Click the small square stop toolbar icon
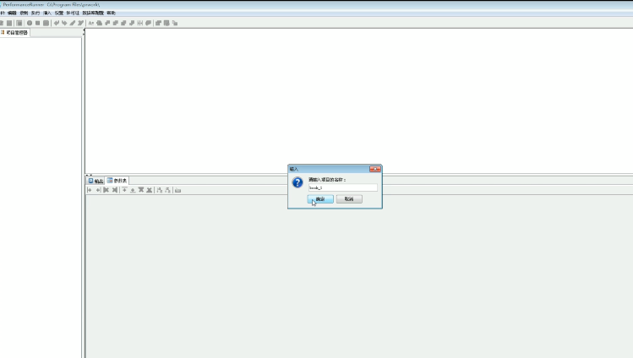The height and width of the screenshot is (358, 633). pos(37,23)
